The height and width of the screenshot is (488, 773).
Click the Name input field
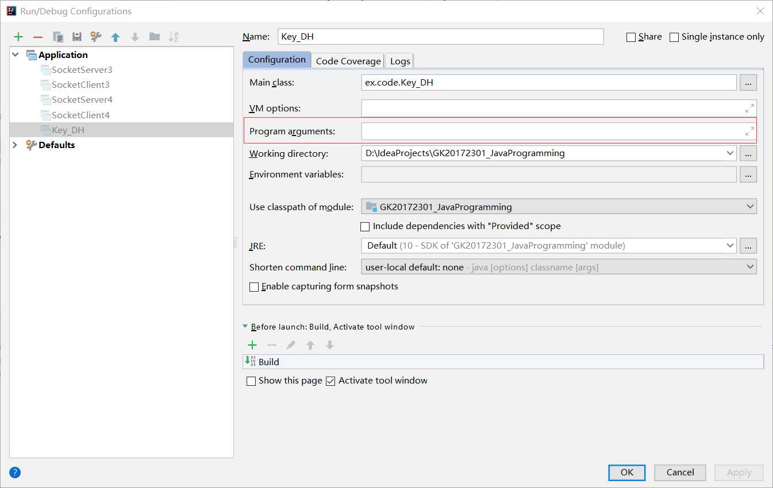(x=440, y=37)
